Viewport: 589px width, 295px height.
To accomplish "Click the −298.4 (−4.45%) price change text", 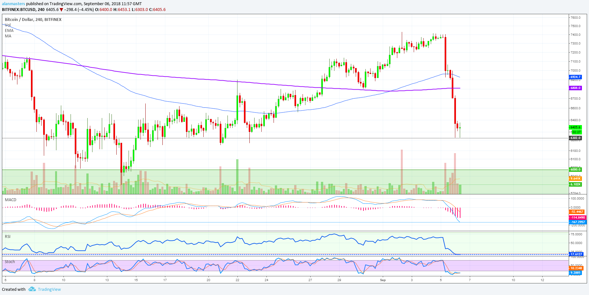I will 79,9.
